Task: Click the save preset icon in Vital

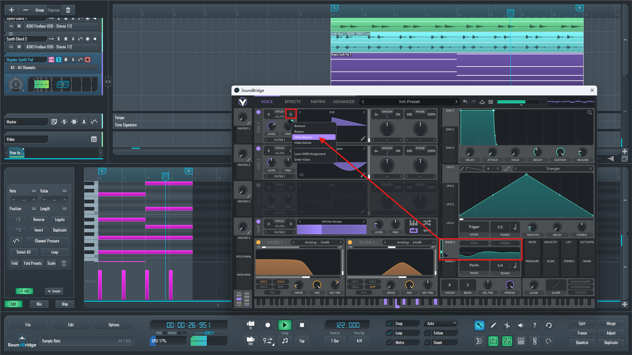Action: click(482, 102)
